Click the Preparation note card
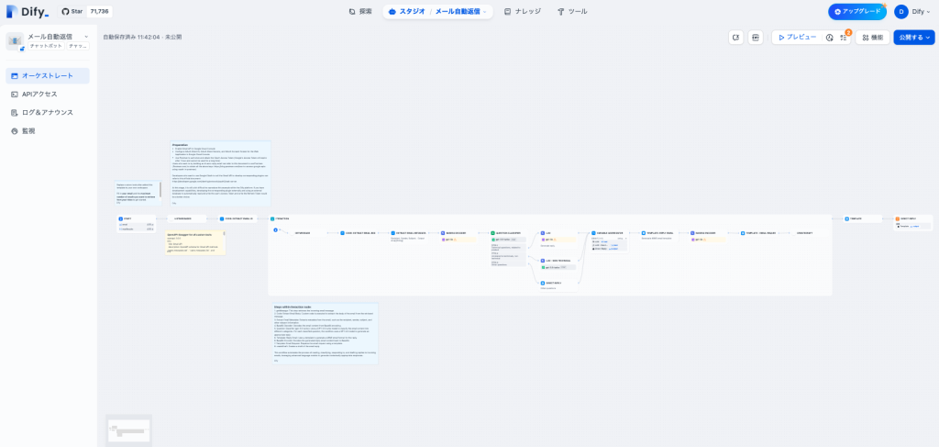Viewport: 939px width, 447px height. click(x=220, y=173)
